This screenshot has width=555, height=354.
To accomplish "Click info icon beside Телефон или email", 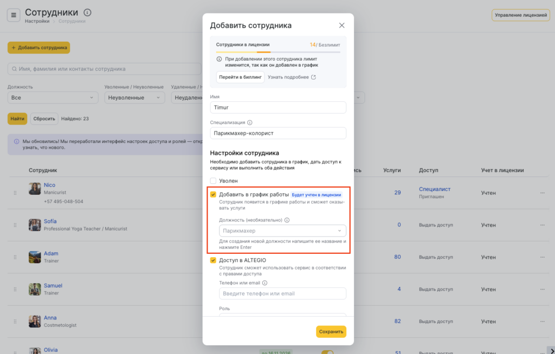I will [x=265, y=283].
